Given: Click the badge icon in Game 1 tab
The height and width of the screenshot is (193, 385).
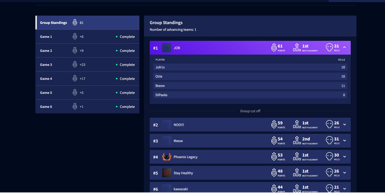Looking at the screenshot, I should pyautogui.click(x=75, y=36).
